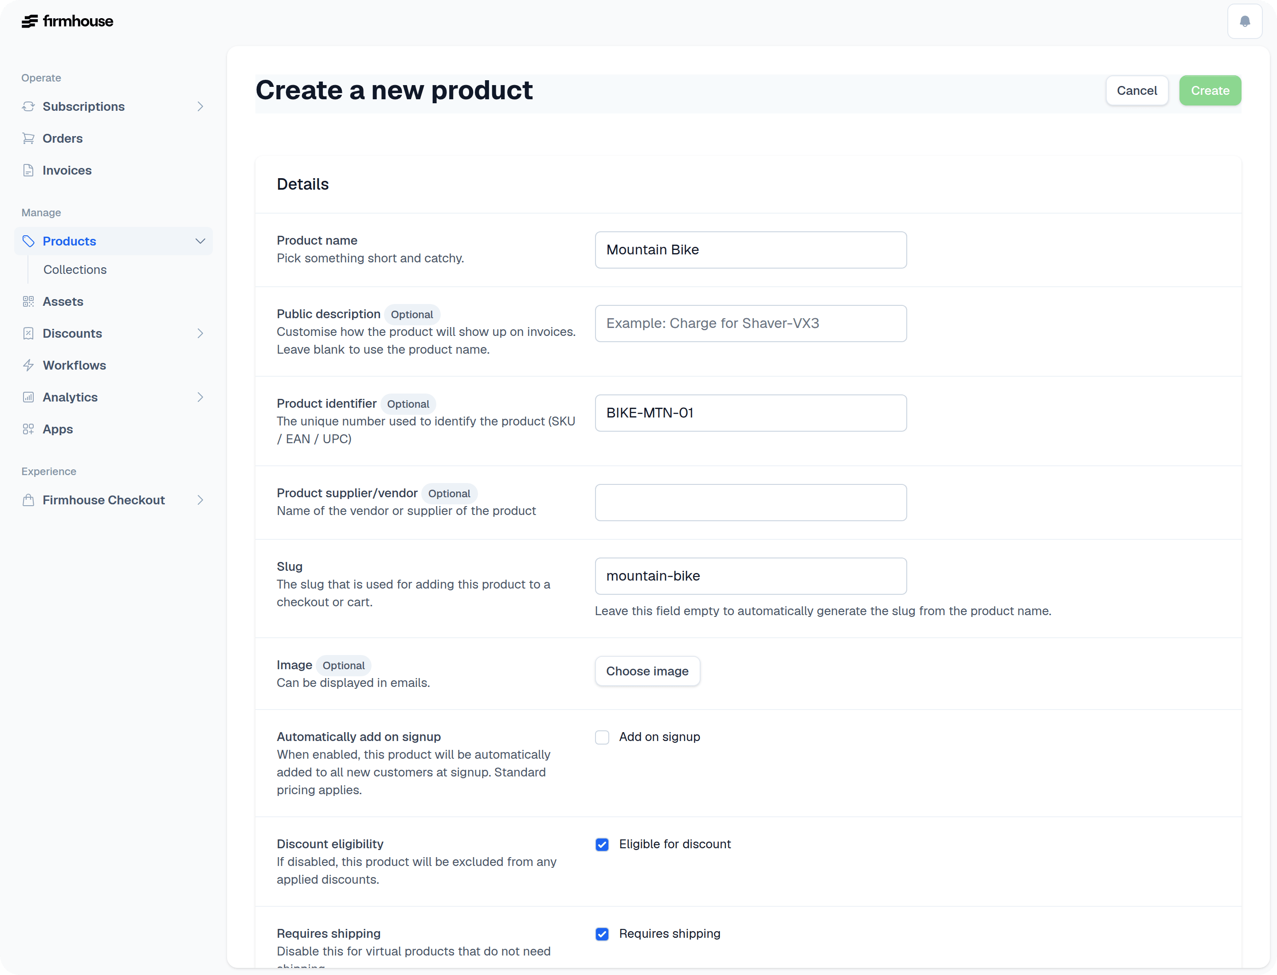Click the Firmhouse Checkout bag icon

click(x=28, y=500)
